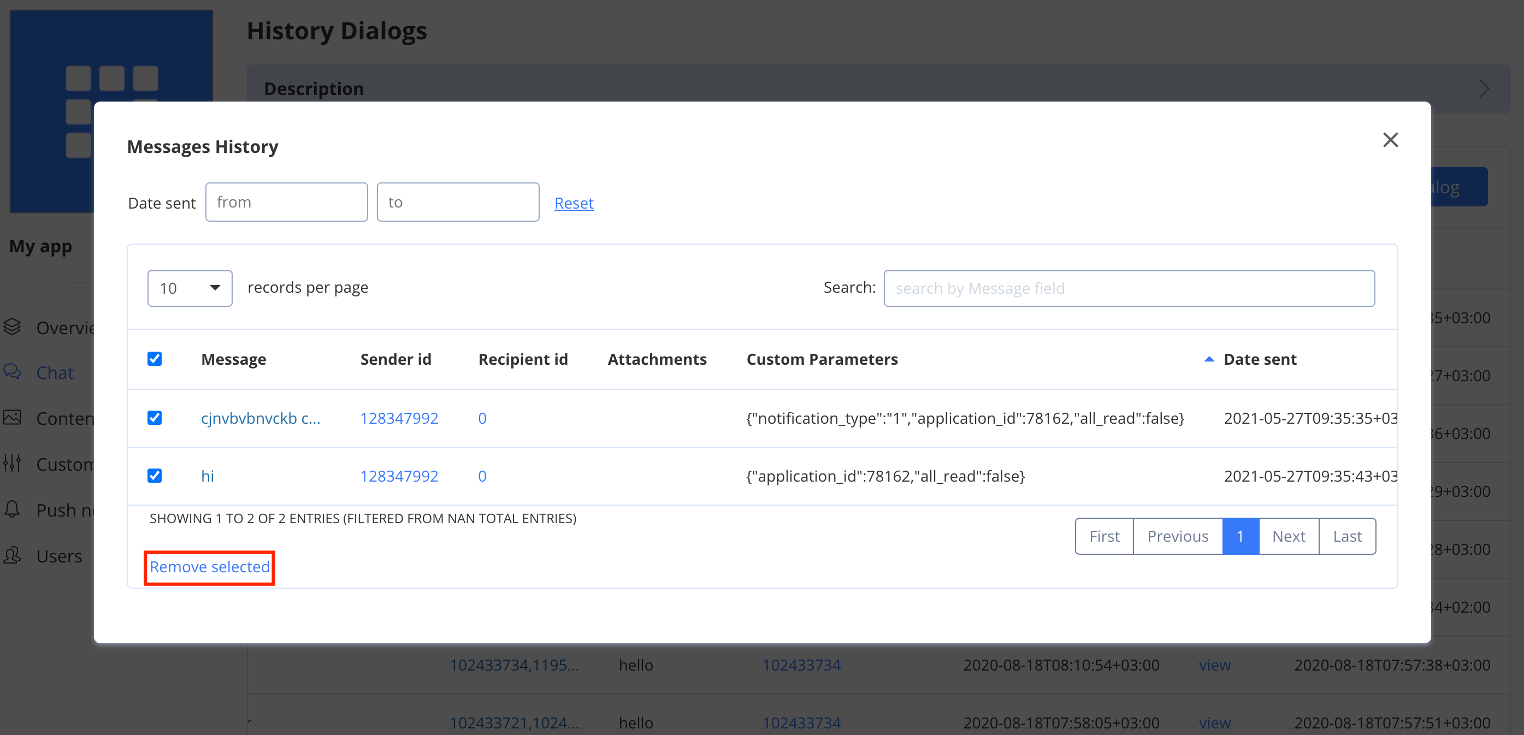Open the records per page dropdown
Image resolution: width=1524 pixels, height=735 pixels.
[190, 288]
